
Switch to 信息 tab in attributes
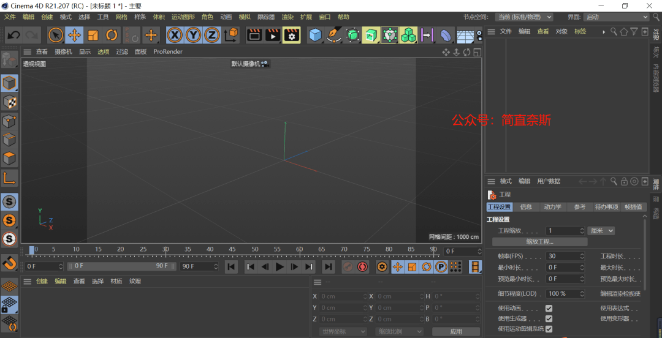pyautogui.click(x=526, y=207)
